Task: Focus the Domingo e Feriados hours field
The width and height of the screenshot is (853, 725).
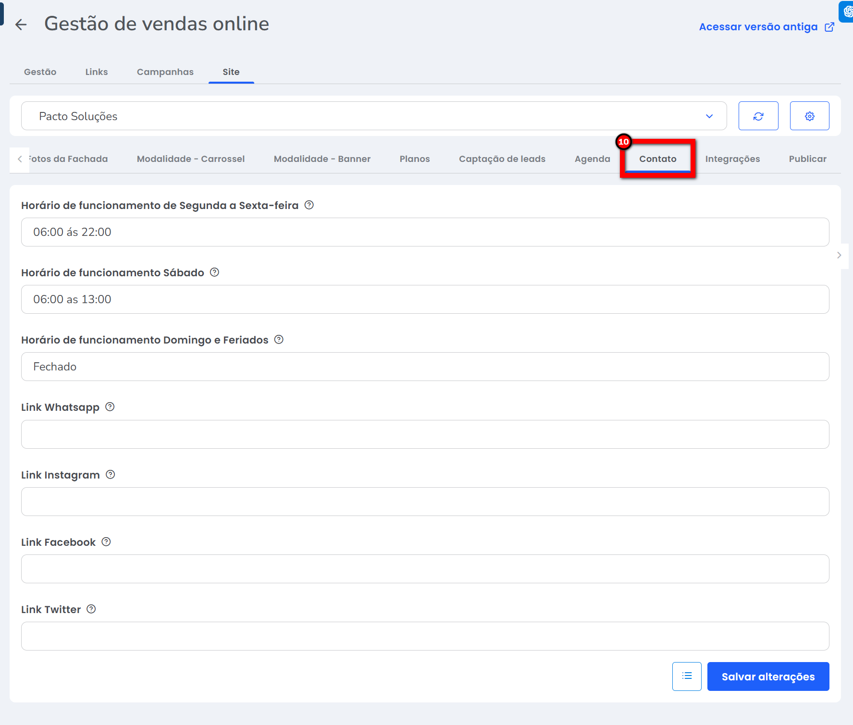Action: click(425, 367)
